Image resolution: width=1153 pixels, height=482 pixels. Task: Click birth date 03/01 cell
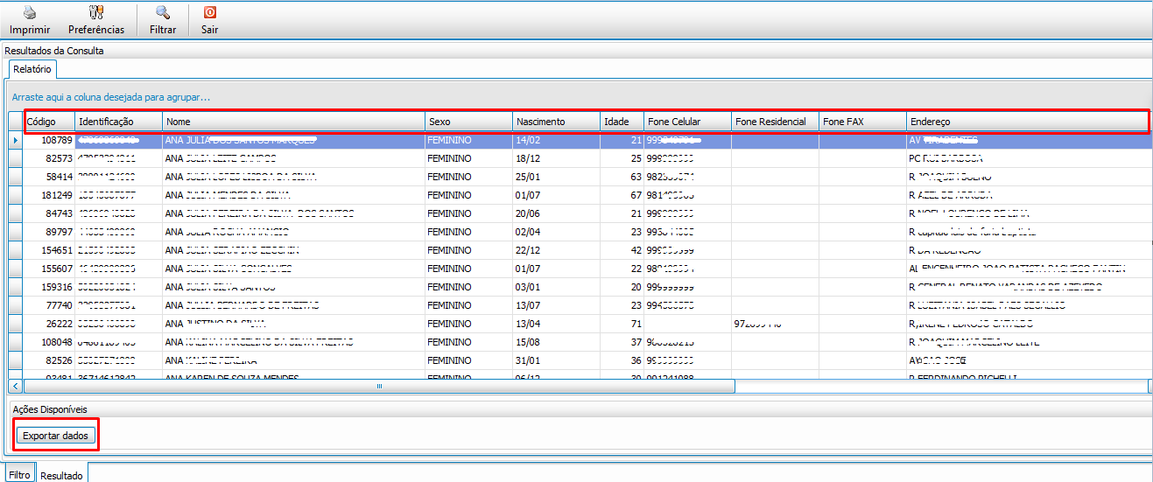click(556, 287)
